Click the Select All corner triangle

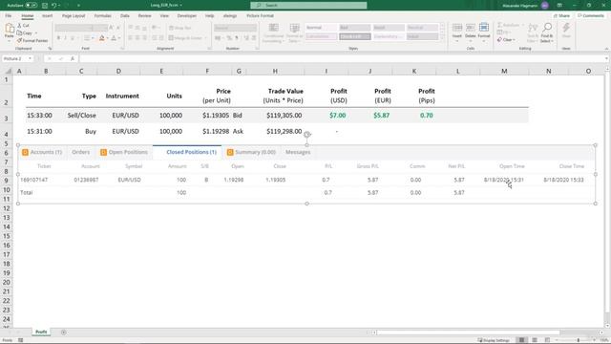(x=8, y=71)
